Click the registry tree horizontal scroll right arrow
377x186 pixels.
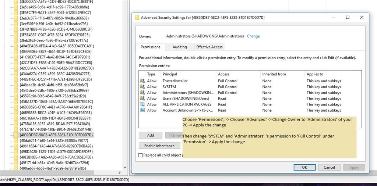point(120,172)
